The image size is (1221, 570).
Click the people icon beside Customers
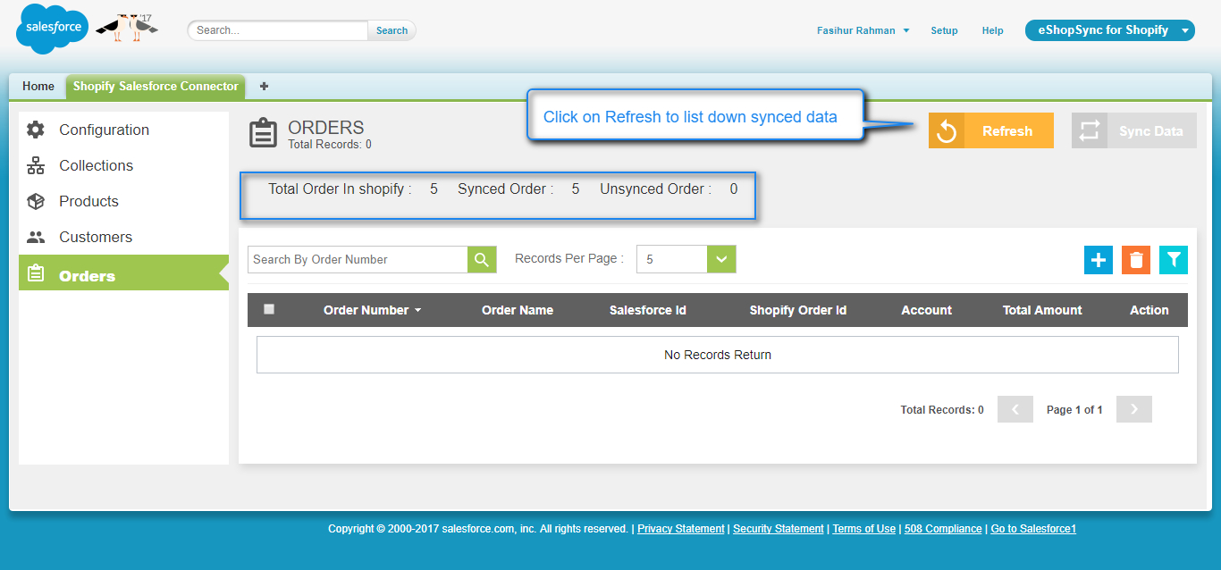click(36, 237)
